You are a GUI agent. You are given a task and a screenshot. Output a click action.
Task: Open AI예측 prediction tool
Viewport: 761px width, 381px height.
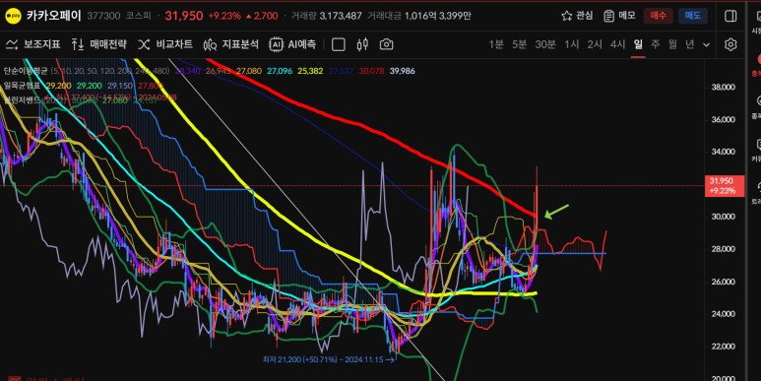point(292,44)
